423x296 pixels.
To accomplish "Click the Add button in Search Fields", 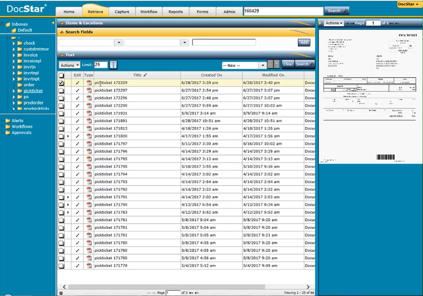I will [304, 43].
